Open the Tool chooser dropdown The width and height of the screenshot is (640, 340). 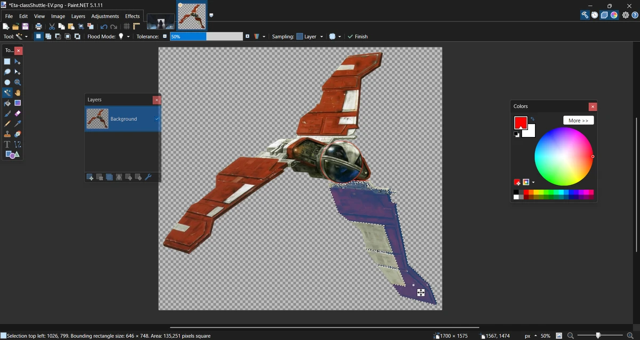click(x=22, y=36)
